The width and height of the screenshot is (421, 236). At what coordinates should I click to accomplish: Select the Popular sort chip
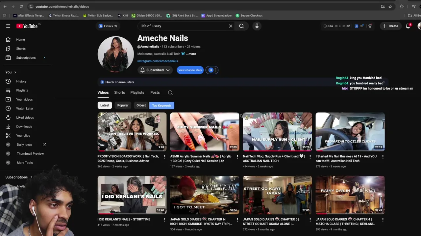coord(123,105)
